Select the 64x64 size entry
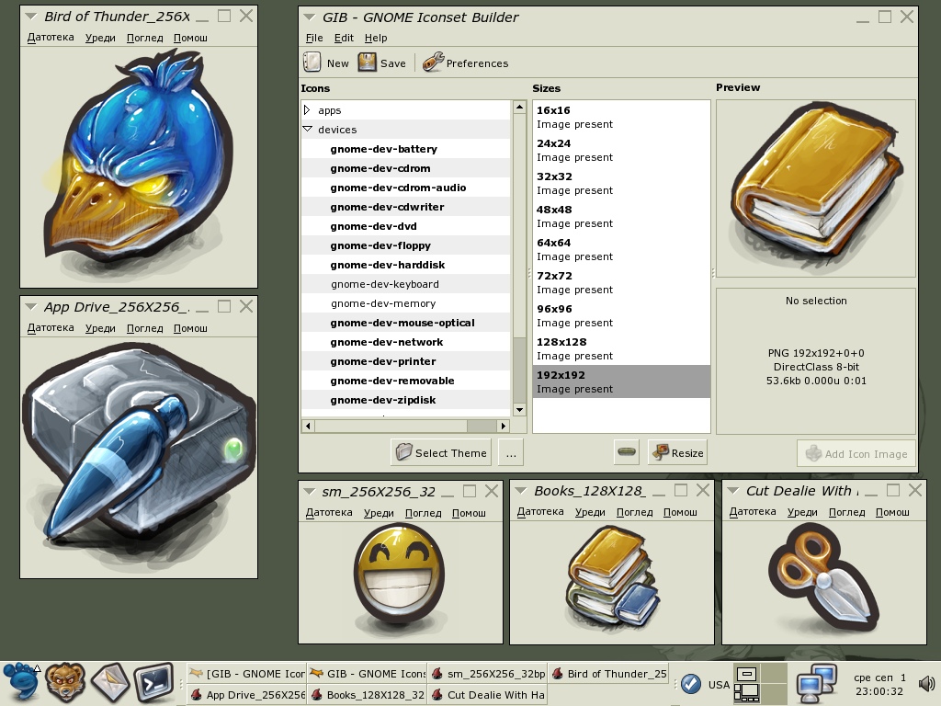 pos(621,249)
